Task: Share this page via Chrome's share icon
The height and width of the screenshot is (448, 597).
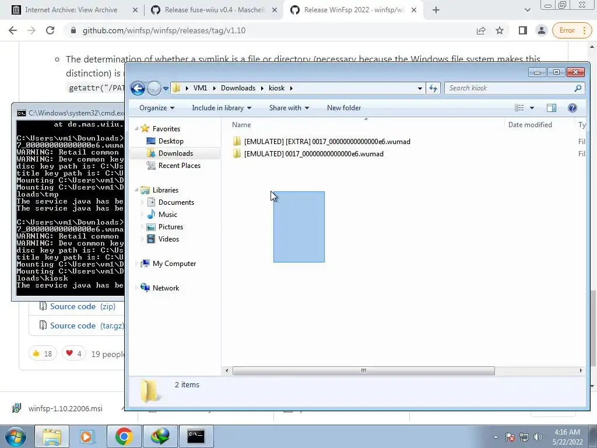Action: click(481, 30)
